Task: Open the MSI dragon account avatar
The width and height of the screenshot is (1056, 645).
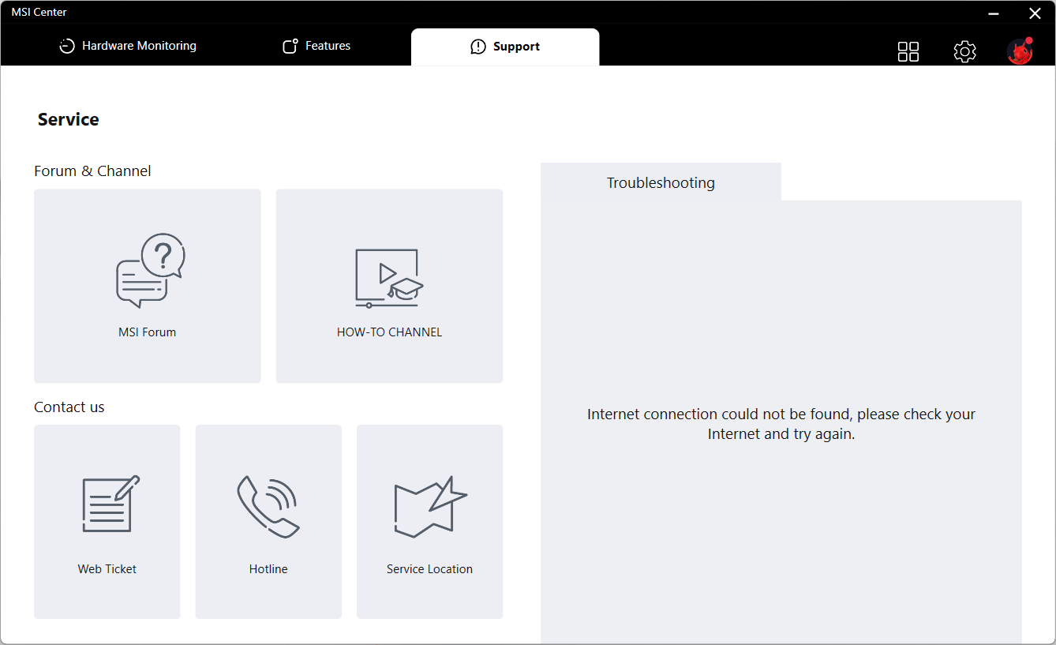Action: click(x=1020, y=51)
